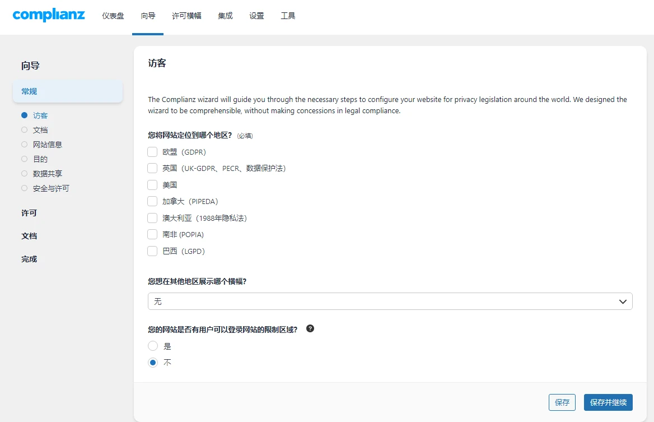Viewport: 654px width, 422px height.
Task: Select the 不 radio option
Action: click(x=152, y=362)
